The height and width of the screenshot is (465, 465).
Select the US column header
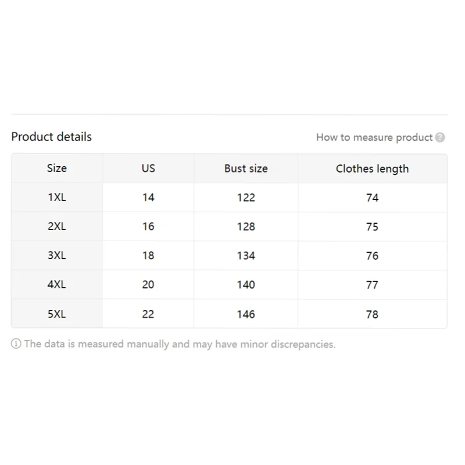(x=148, y=168)
